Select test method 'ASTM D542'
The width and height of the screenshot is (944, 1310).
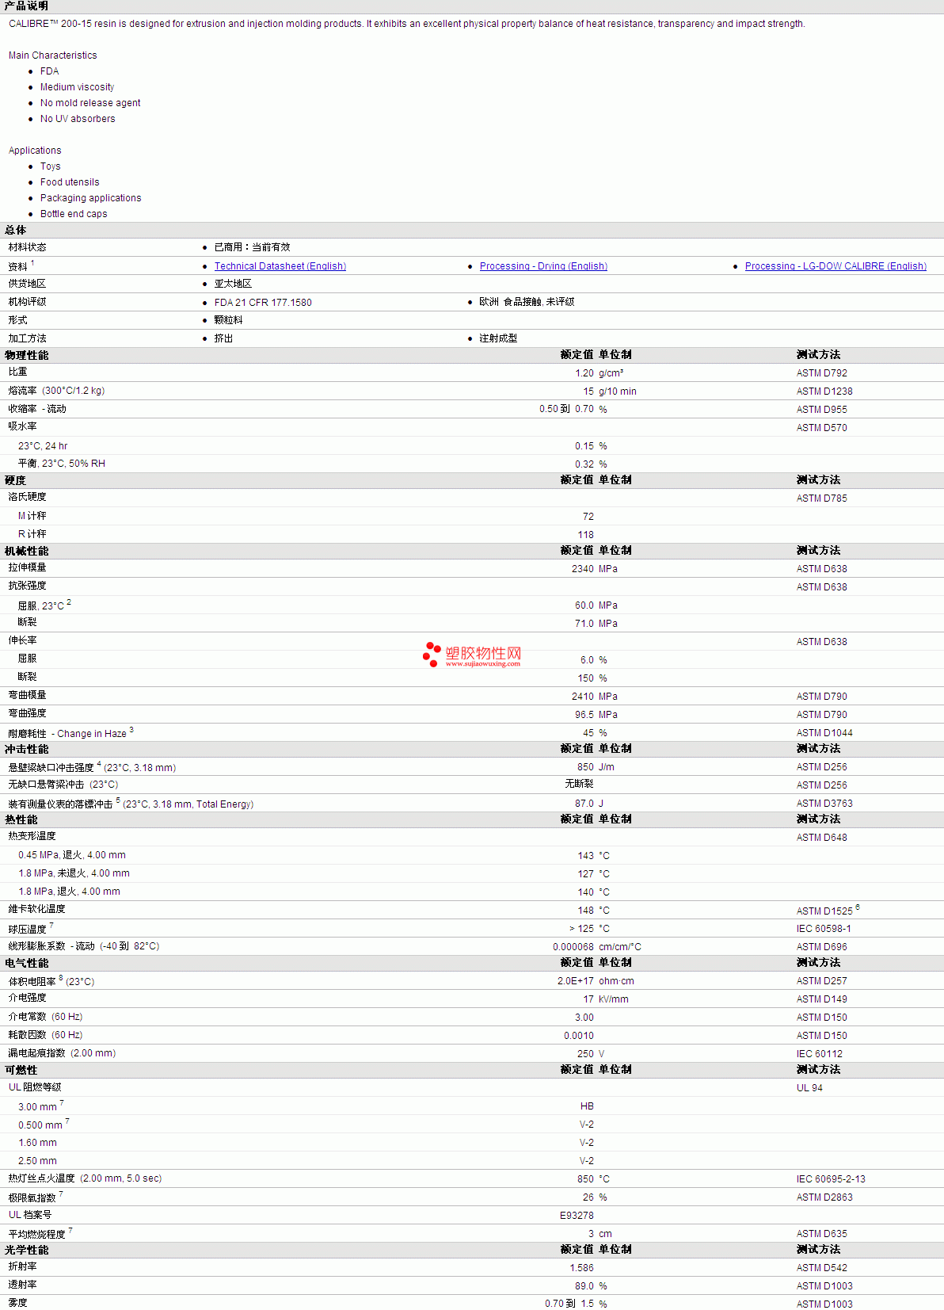pos(822,1268)
